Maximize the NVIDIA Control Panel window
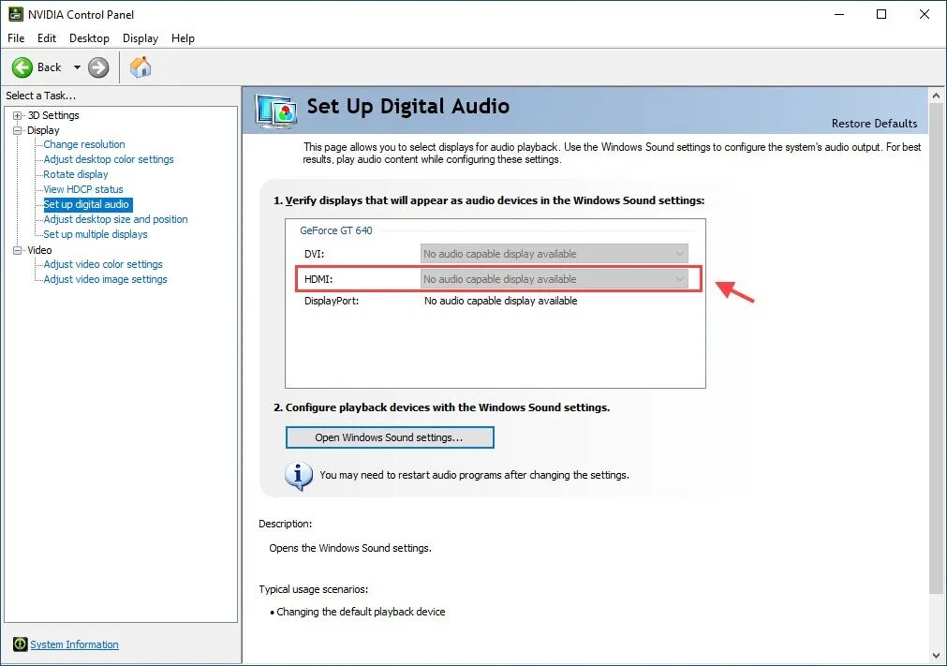The height and width of the screenshot is (666, 947). [881, 14]
